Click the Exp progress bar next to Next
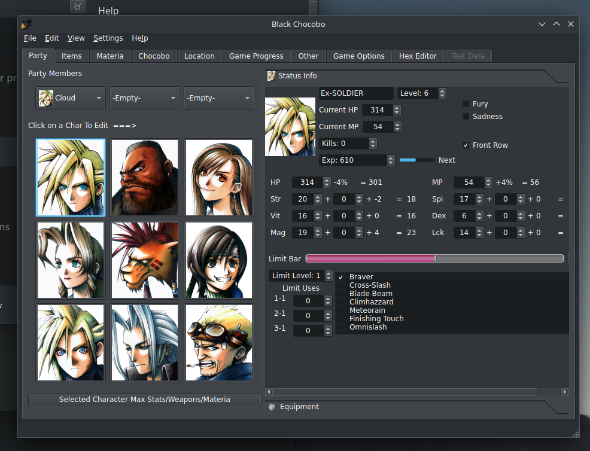590x451 pixels. pyautogui.click(x=417, y=160)
